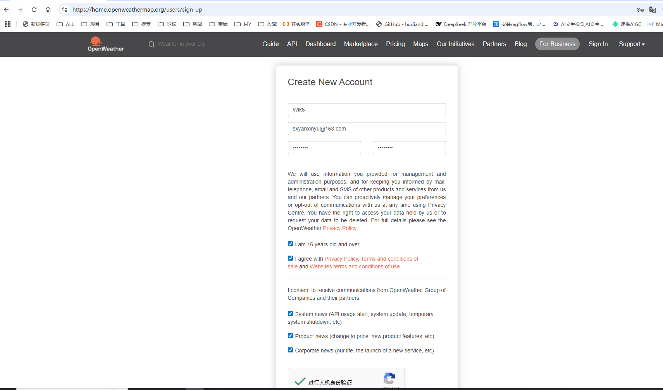
Task: Click the first password field
Action: tap(324, 148)
